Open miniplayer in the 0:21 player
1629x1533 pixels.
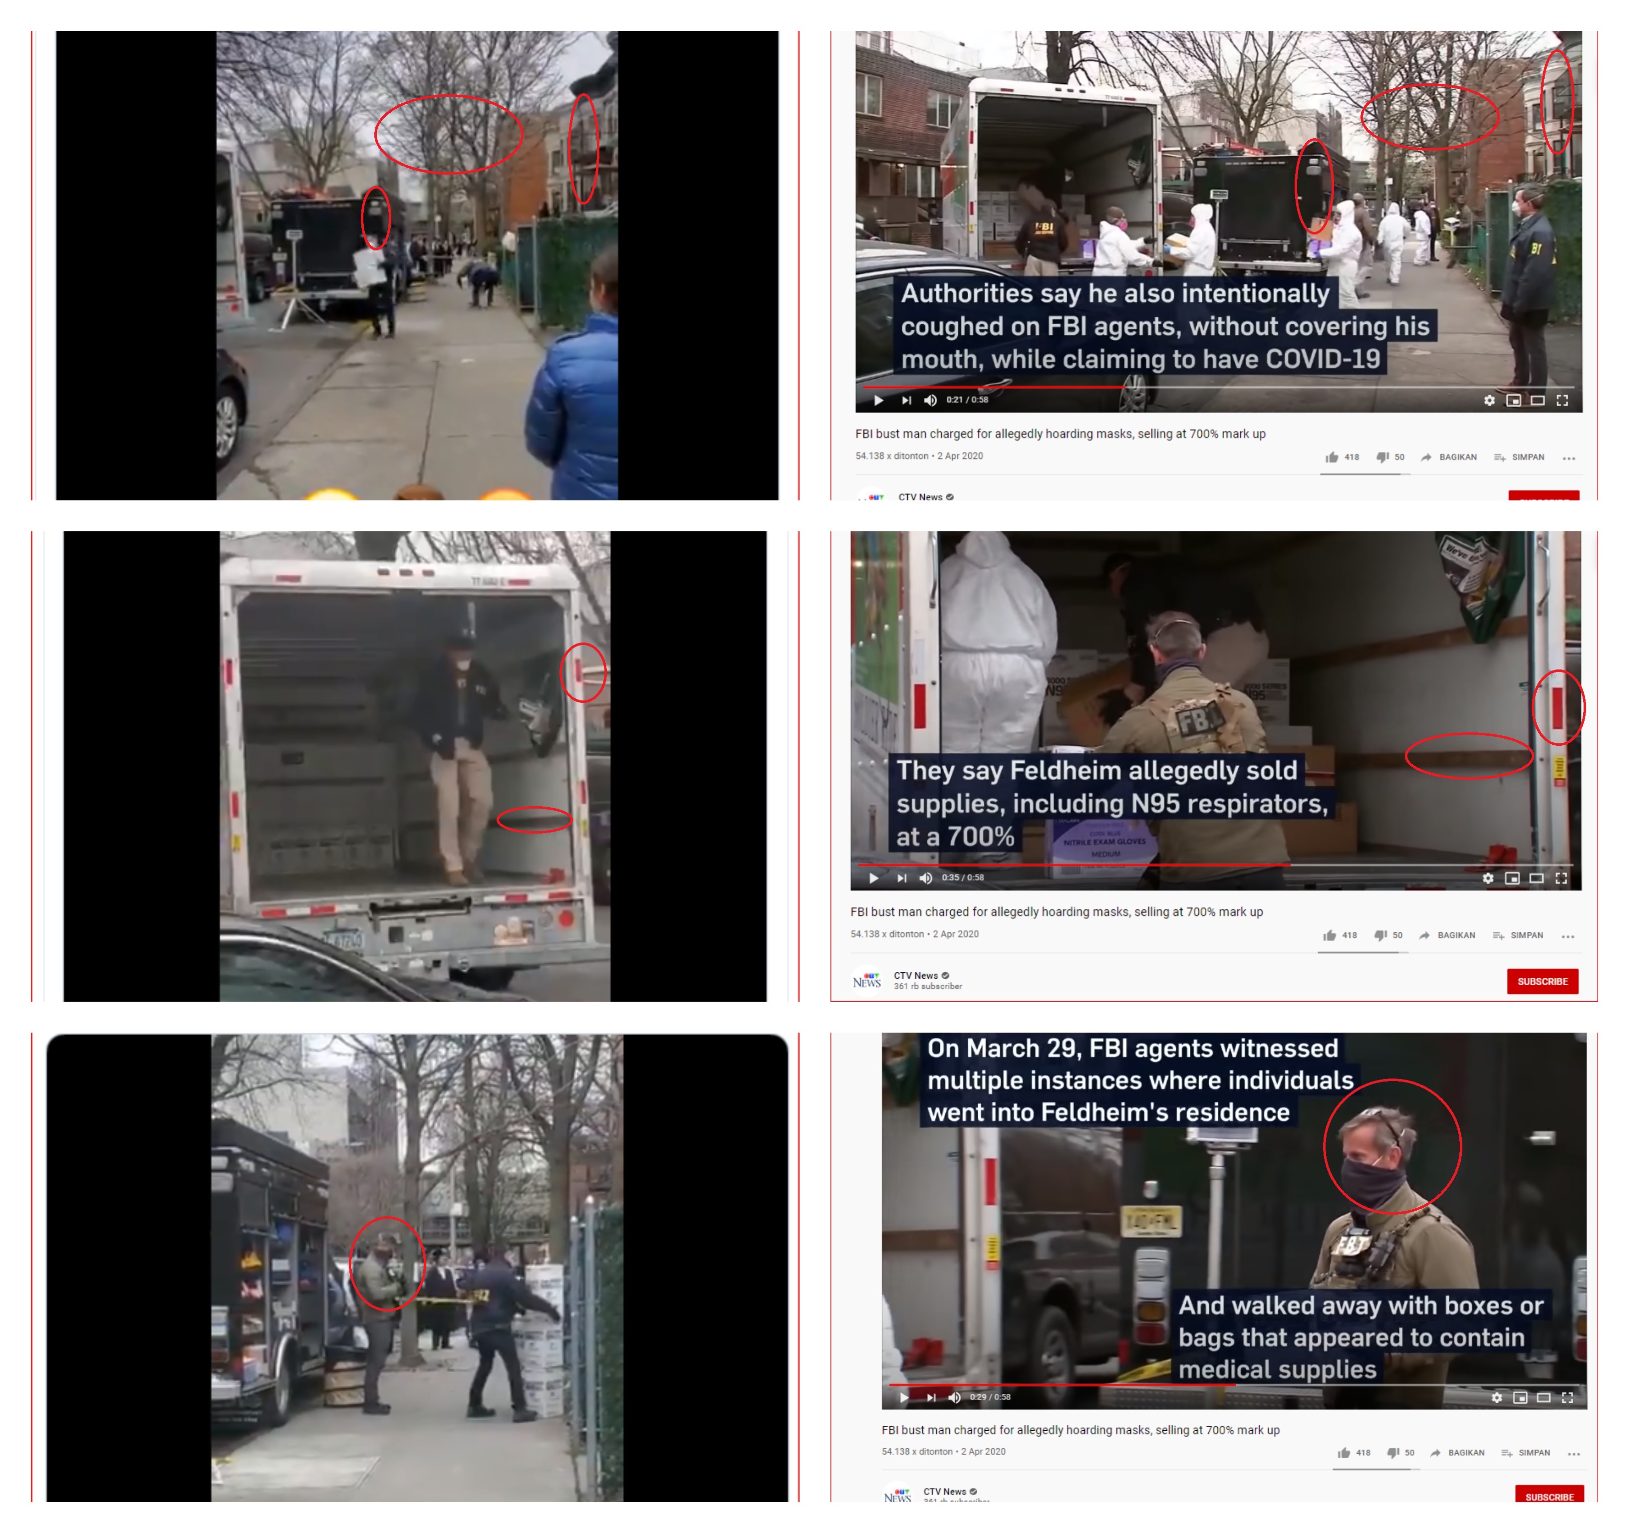1513,401
